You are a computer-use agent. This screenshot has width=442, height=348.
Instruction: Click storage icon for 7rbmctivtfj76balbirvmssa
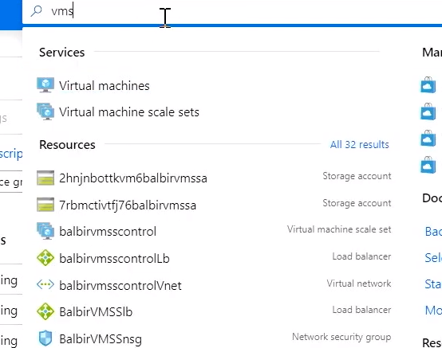coord(45,204)
